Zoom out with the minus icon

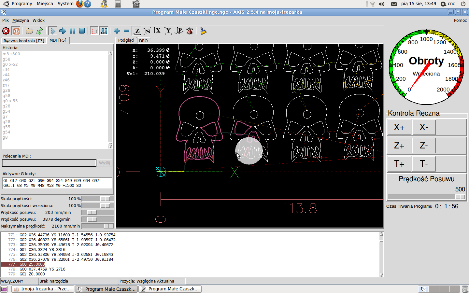click(126, 31)
